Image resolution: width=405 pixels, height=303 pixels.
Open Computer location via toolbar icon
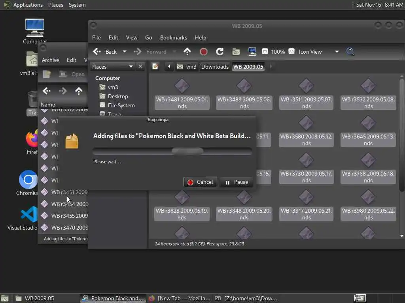(x=252, y=52)
